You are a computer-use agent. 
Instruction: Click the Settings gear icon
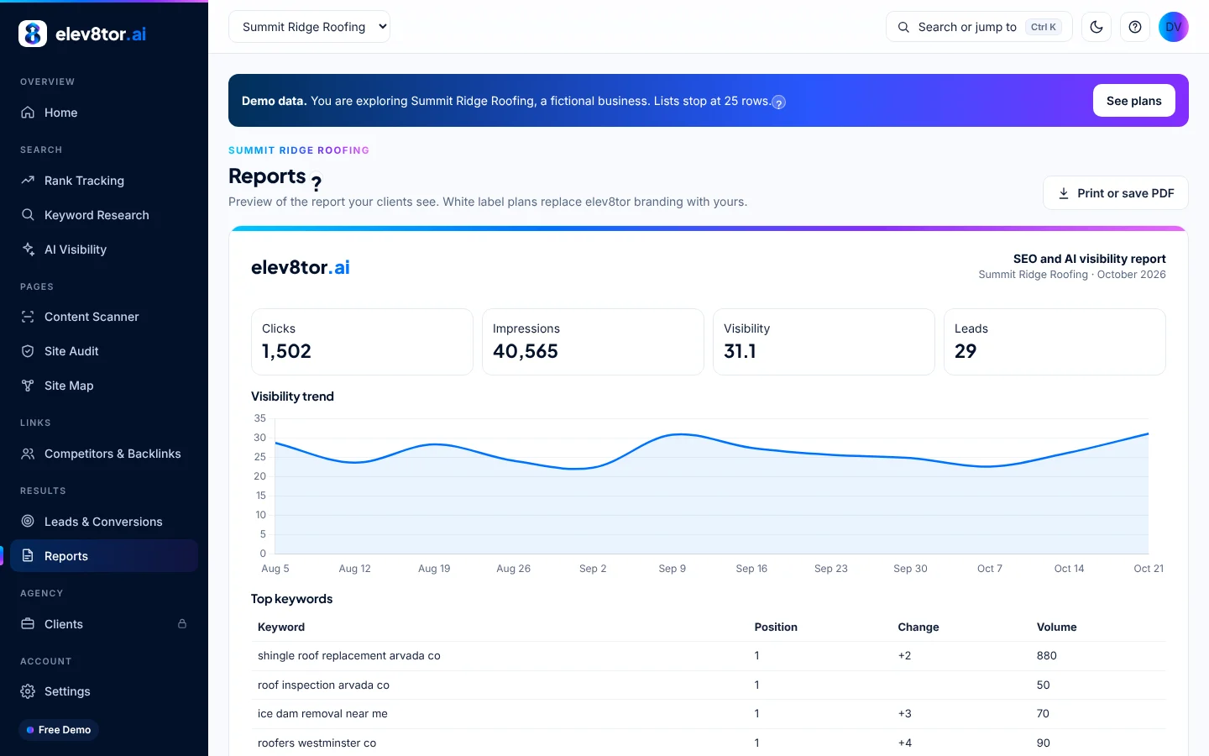(x=28, y=691)
